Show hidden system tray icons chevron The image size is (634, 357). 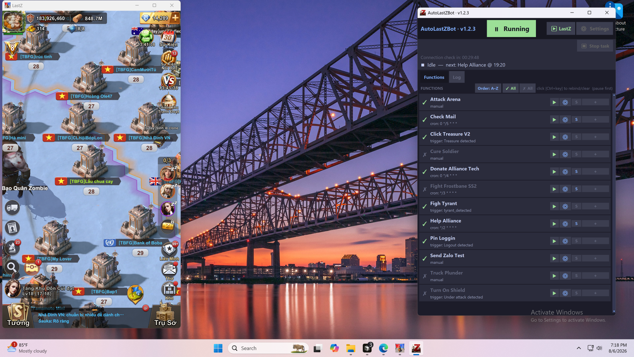click(x=579, y=348)
